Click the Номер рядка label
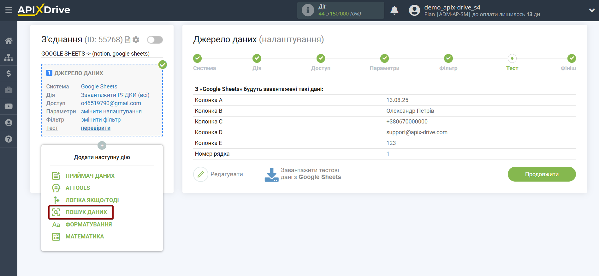Screen dimensions: 599x276 (212, 154)
